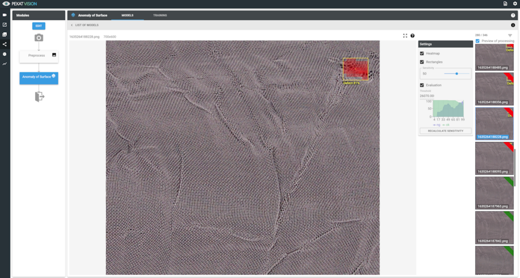Uncheck the Rectangles option
The width and height of the screenshot is (520, 278).
click(422, 62)
